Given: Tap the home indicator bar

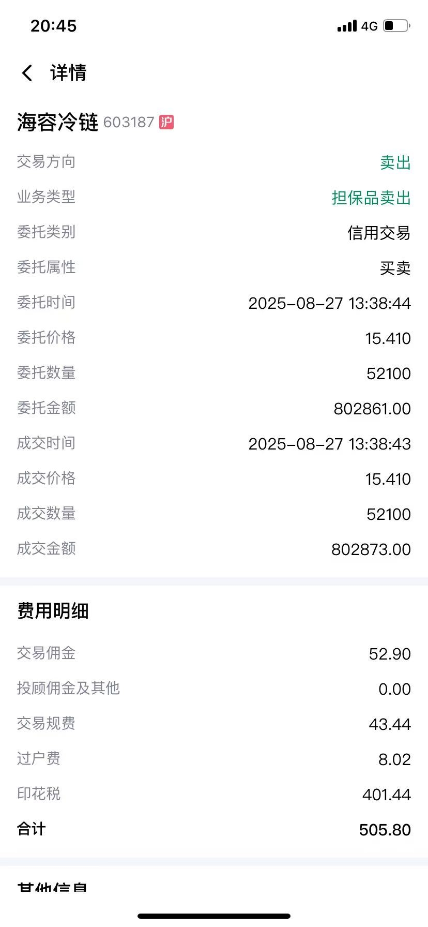Looking at the screenshot, I should point(214,916).
